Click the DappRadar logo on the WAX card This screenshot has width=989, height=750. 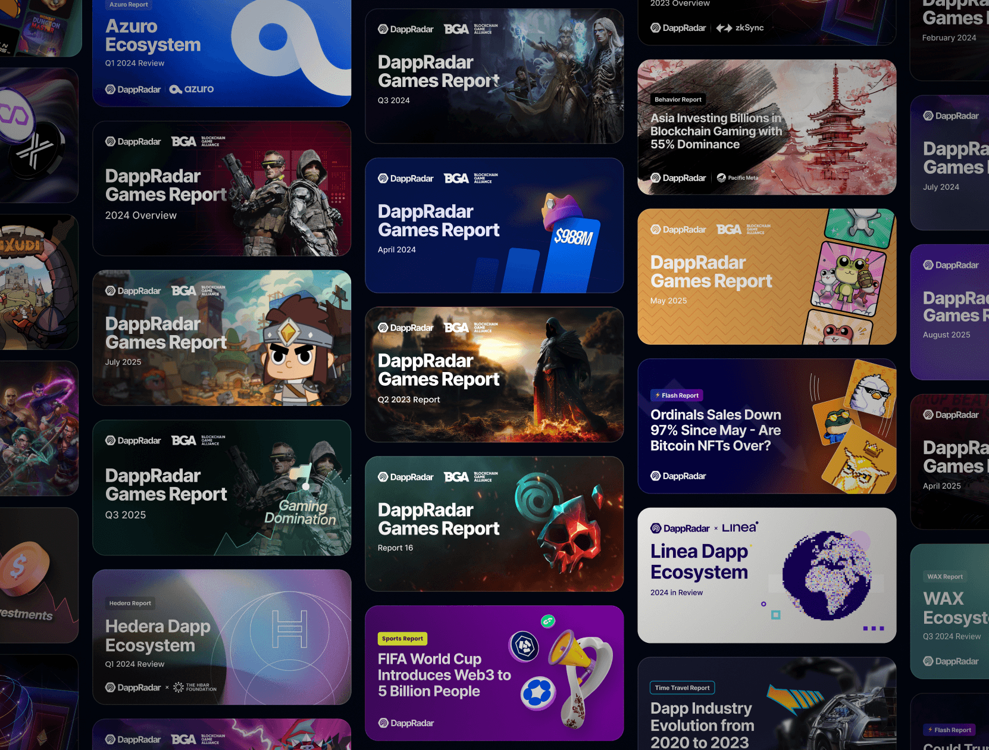[x=950, y=661]
